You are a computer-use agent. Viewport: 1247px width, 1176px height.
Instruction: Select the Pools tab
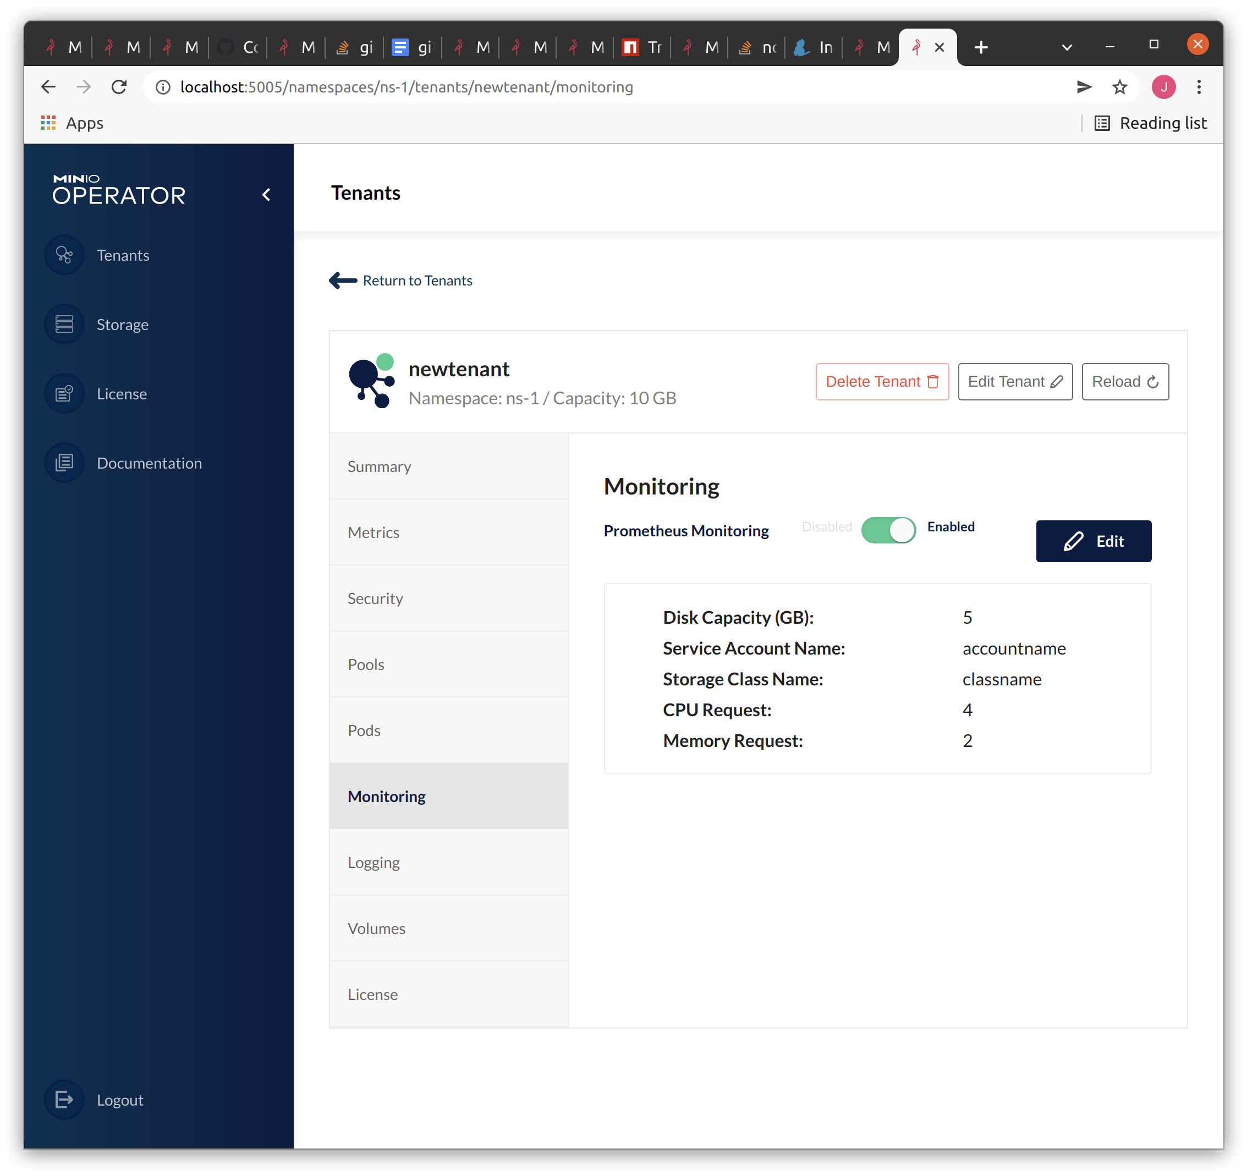click(366, 664)
